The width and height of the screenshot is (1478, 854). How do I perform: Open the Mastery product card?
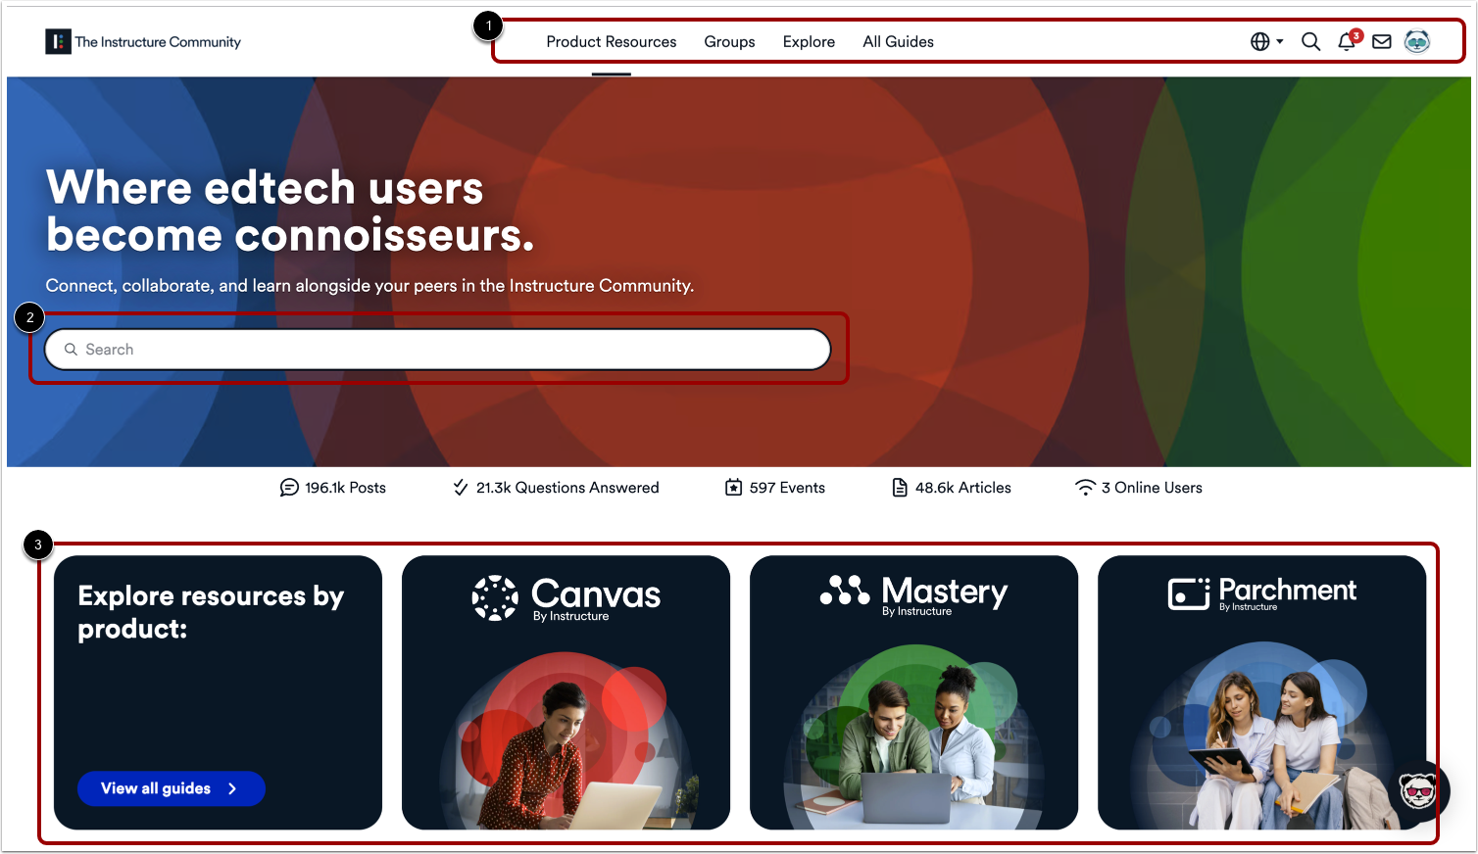[x=913, y=692]
